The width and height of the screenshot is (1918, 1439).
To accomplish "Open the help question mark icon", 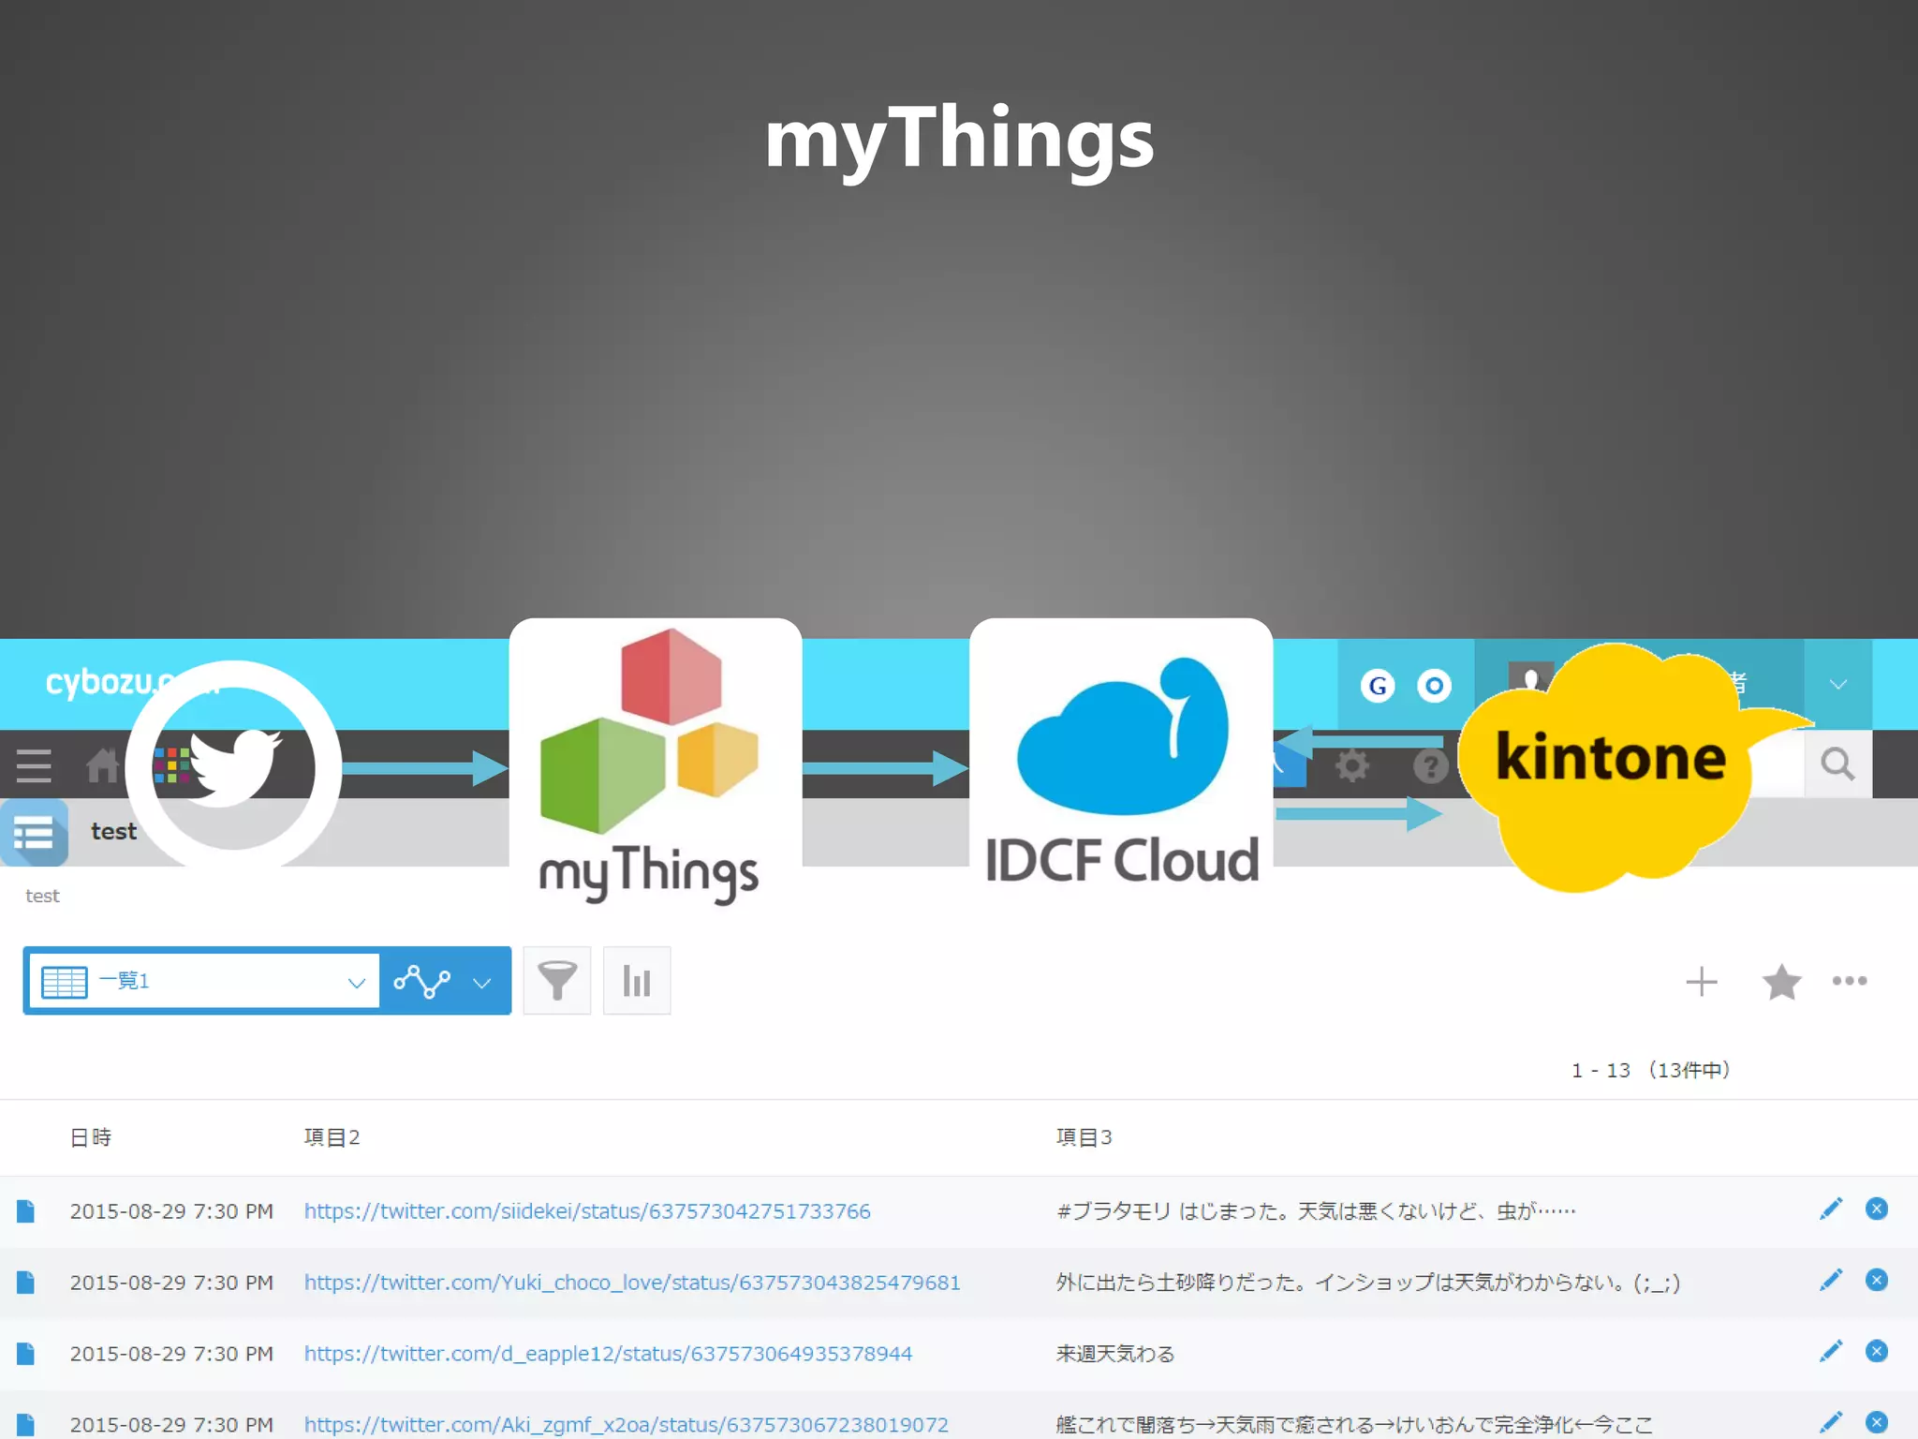I will [x=1429, y=765].
